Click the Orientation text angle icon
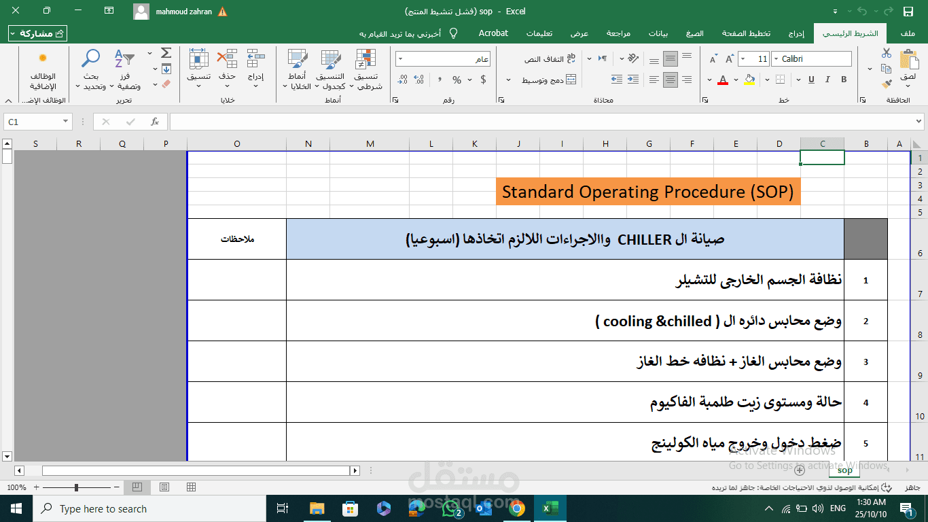Viewport: 928px width, 522px height. coord(633,59)
